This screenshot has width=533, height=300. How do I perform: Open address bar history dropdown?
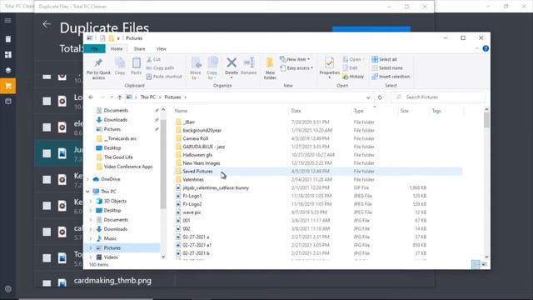click(x=368, y=97)
